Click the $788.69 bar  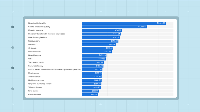point(102,30)
